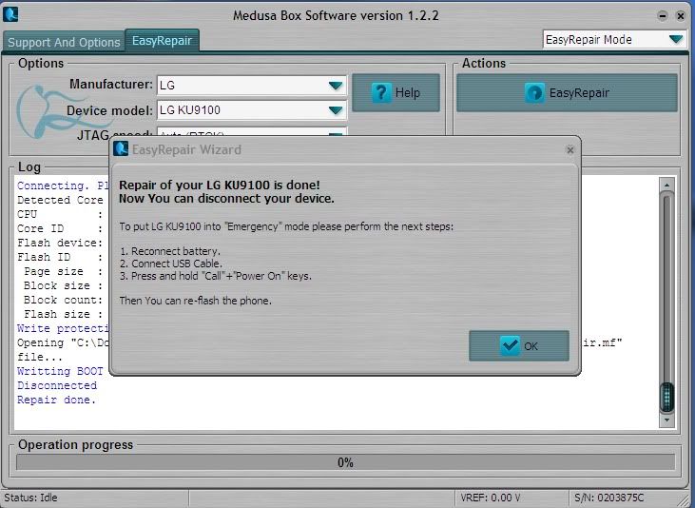Image resolution: width=695 pixels, height=508 pixels.
Task: Click the EasyRepair action icon
Action: [x=534, y=92]
